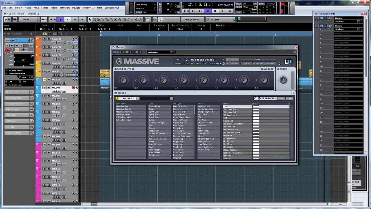The image size is (371, 209).
Task: Toggle record enable on MIDI 02 track
Action: [73, 88]
